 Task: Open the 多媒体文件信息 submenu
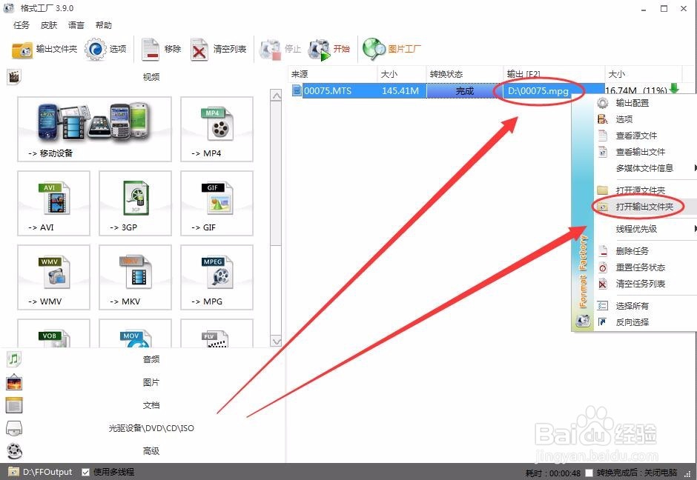(x=644, y=168)
